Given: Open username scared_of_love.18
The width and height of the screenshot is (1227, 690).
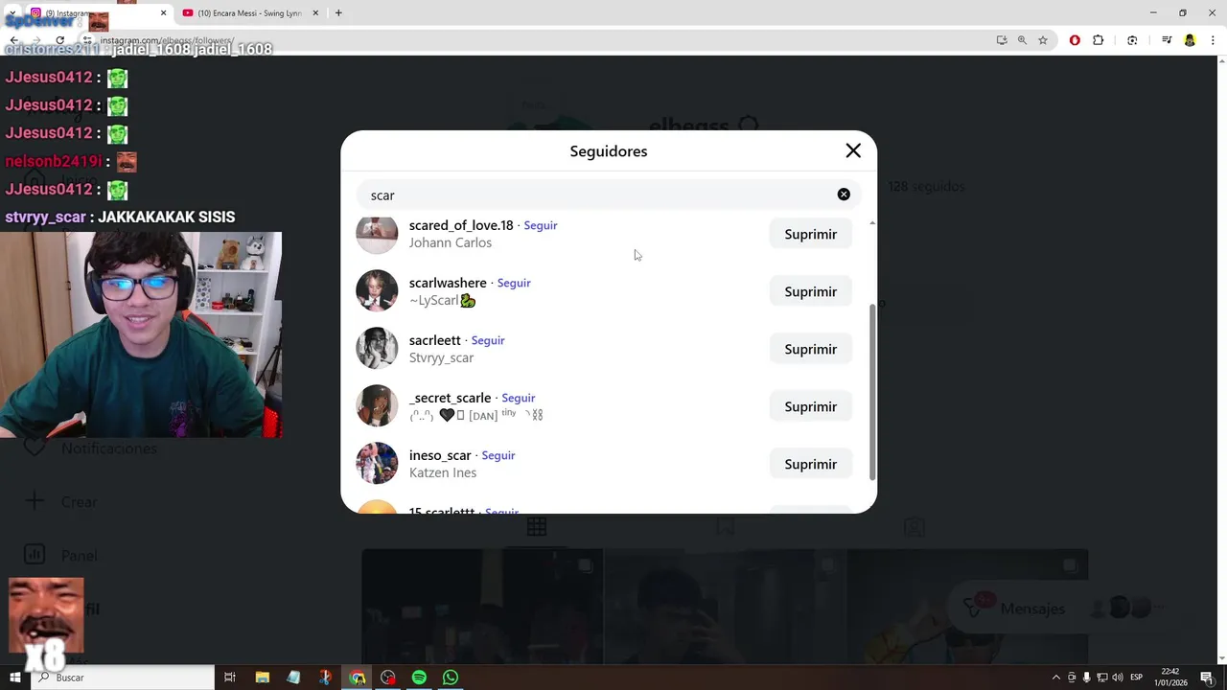Looking at the screenshot, I should tap(461, 225).
